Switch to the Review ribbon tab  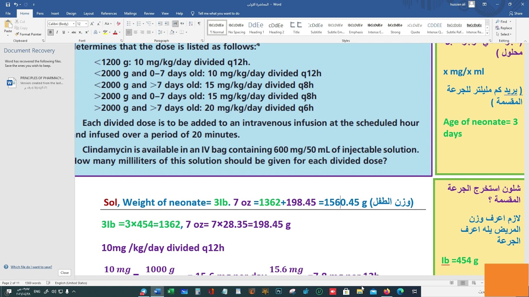point(149,14)
